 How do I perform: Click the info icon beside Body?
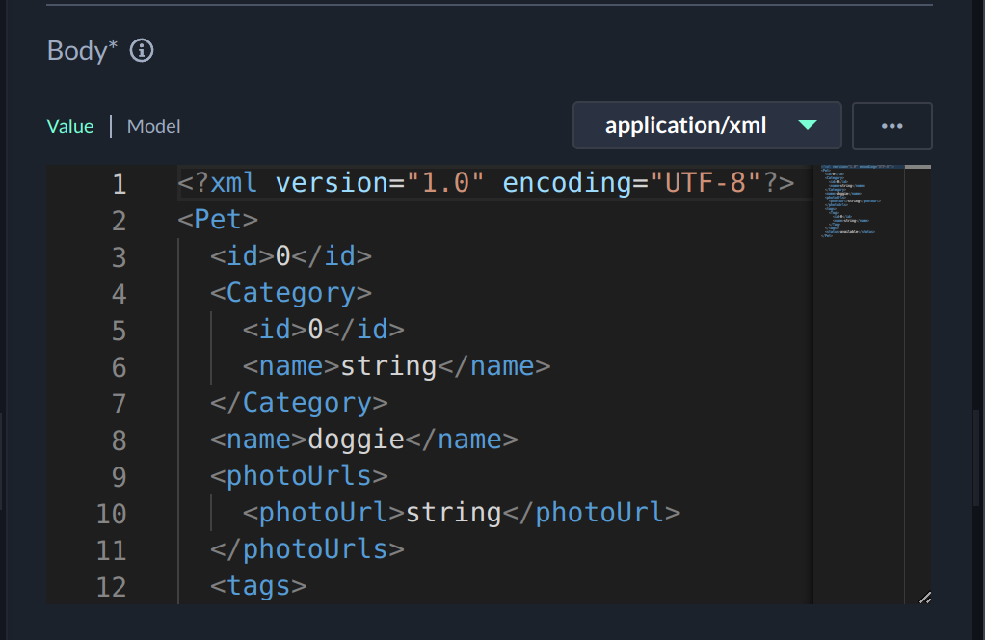[142, 50]
